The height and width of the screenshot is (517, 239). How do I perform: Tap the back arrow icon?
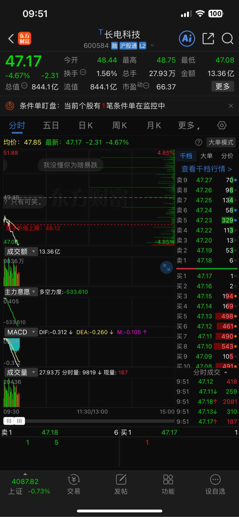click(x=11, y=39)
